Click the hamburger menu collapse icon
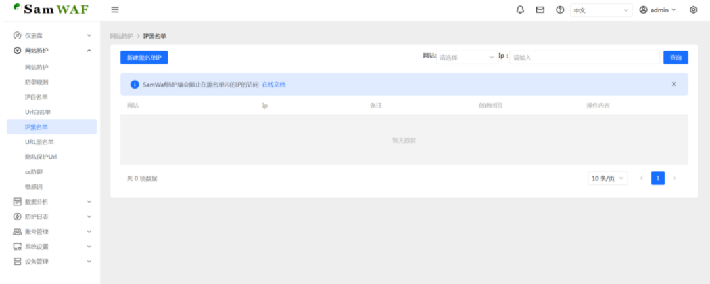Viewport: 710px width, 284px height. (x=115, y=10)
